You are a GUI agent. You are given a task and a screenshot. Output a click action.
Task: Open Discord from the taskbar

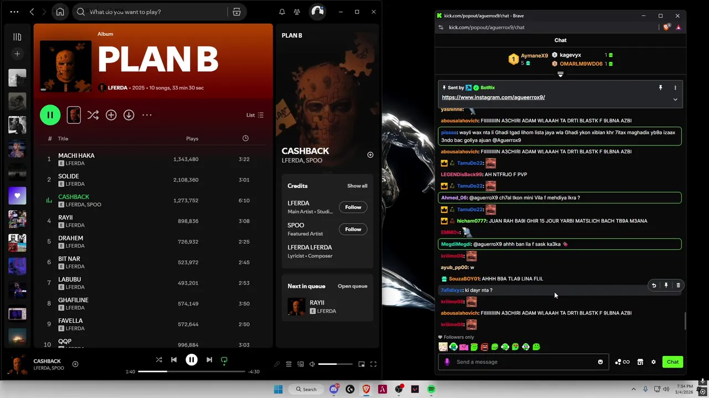pos(334,389)
